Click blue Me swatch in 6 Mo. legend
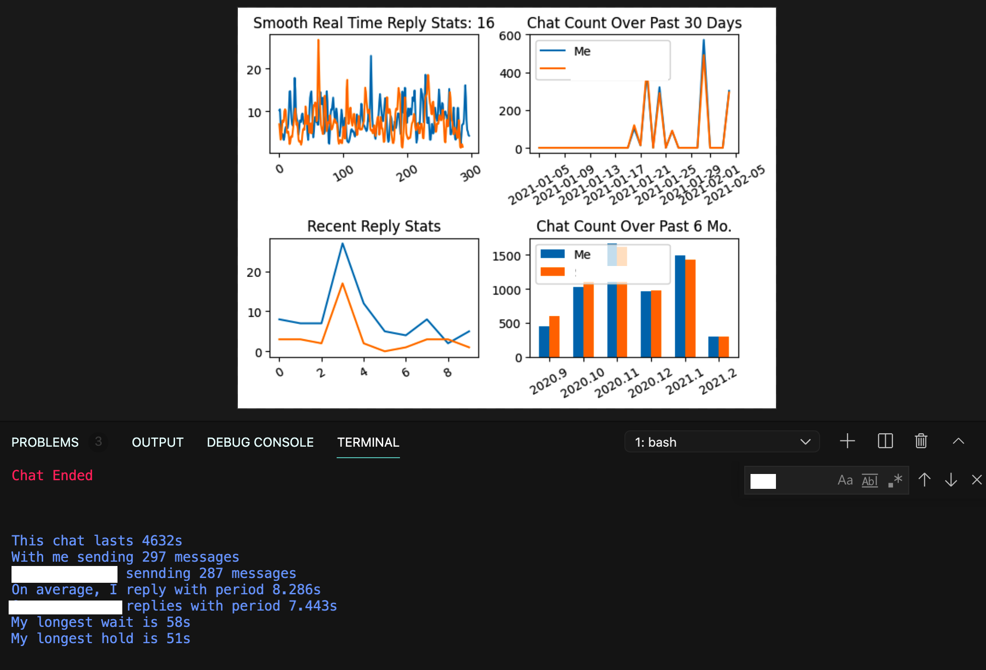Image resolution: width=986 pixels, height=670 pixels. tap(552, 254)
